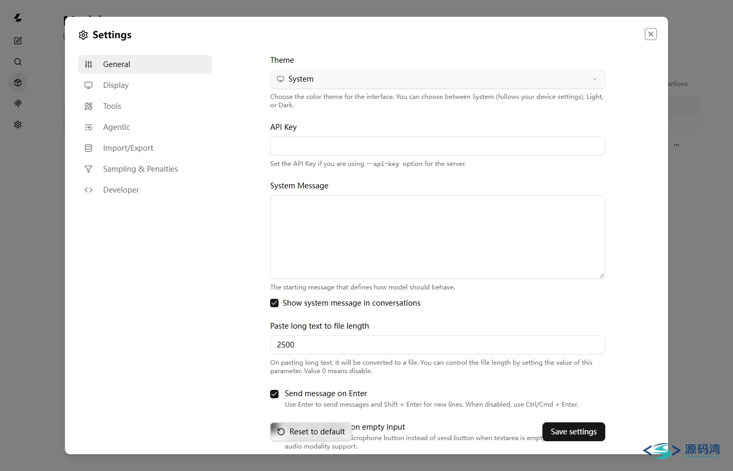
Task: Click inside the System Message text area
Action: (x=438, y=237)
